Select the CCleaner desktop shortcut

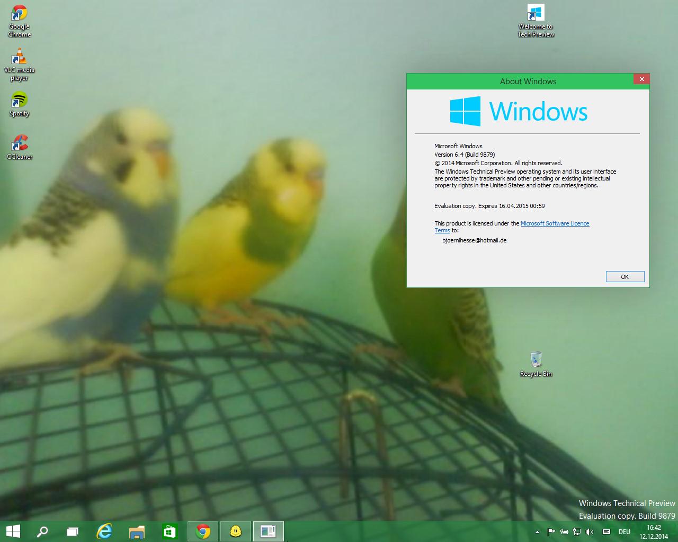[x=20, y=147]
